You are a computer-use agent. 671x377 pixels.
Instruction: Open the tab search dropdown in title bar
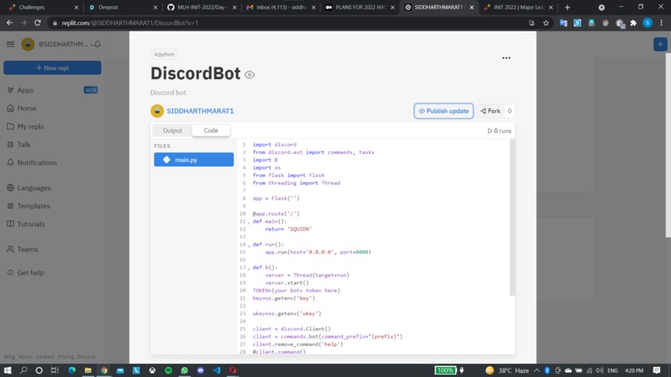point(601,7)
